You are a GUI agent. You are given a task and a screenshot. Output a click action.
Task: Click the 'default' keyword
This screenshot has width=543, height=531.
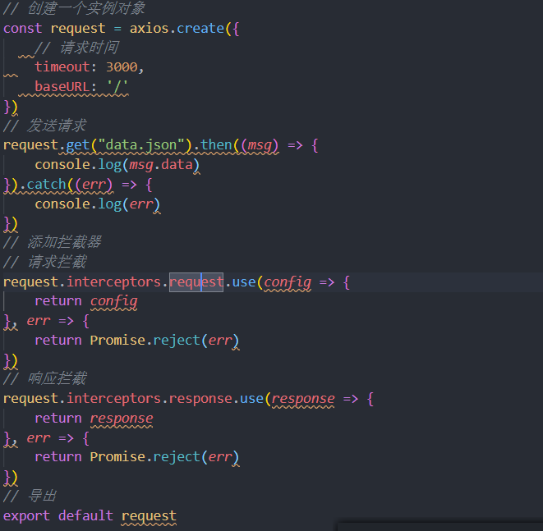click(86, 515)
